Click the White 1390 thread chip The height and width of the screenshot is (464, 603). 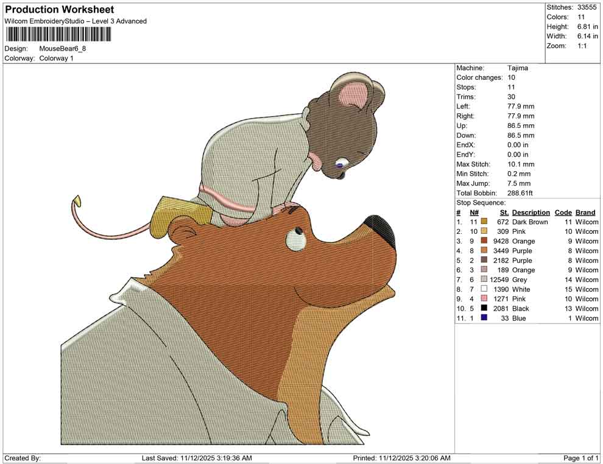(483, 289)
